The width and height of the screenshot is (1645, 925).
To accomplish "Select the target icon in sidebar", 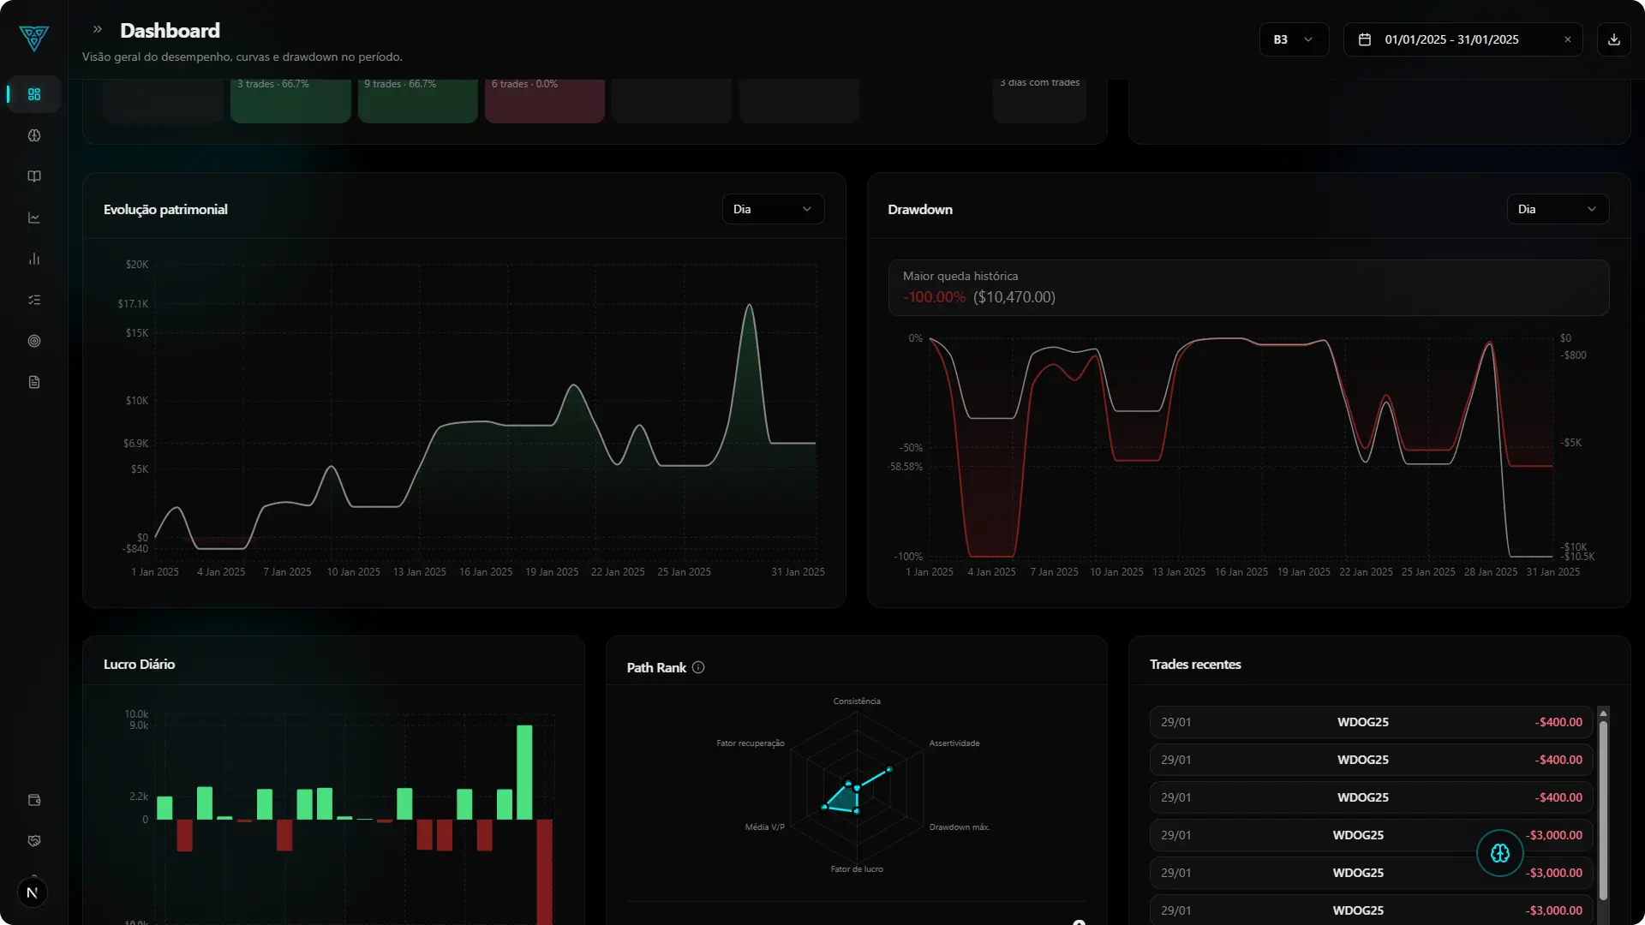I will pos(34,341).
